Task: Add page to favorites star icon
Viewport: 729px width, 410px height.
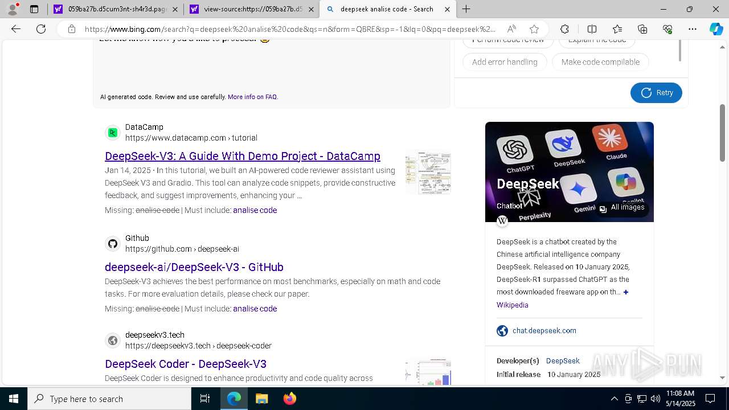Action: pyautogui.click(x=534, y=29)
